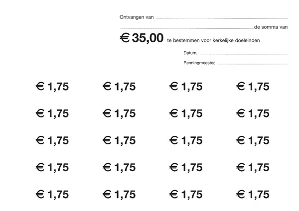The width and height of the screenshot is (299, 211).
Task: Click the "Ontvangen van" label
Action: 137,17
